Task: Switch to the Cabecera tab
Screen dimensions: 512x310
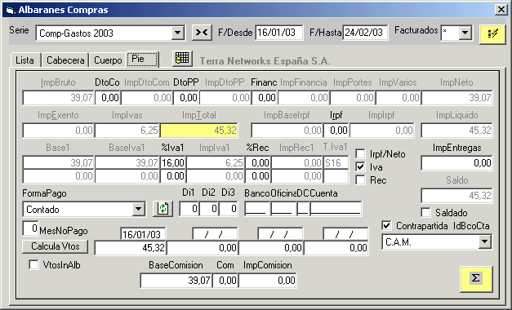Action: [x=65, y=60]
